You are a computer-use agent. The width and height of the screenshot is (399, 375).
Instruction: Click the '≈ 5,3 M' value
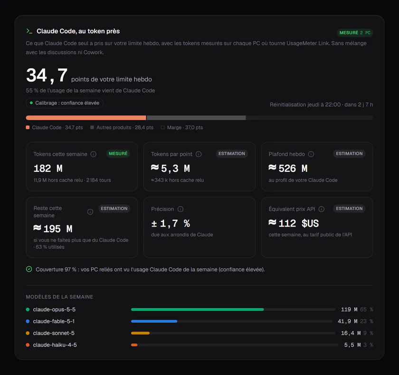pos(171,168)
